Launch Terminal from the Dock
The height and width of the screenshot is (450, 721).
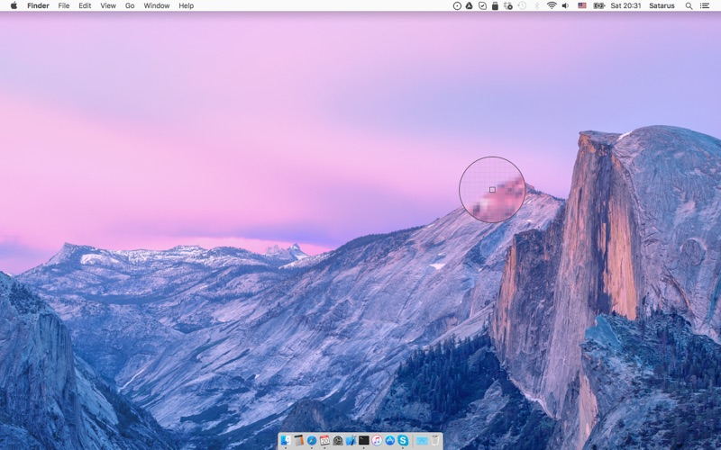pos(364,440)
